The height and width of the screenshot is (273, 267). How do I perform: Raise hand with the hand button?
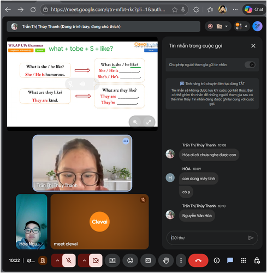166,260
